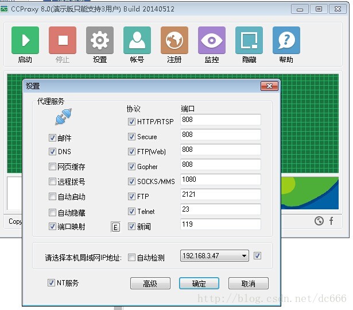The height and width of the screenshot is (310, 353).
Task: Click the Secure port field
Action: tap(220, 135)
